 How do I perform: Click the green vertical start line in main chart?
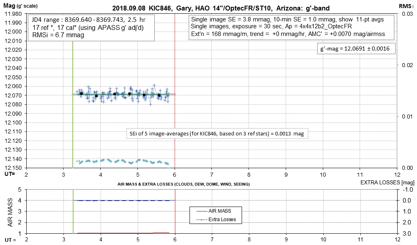[73, 91]
